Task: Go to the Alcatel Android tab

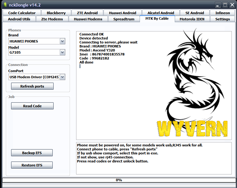Action: [161, 13]
